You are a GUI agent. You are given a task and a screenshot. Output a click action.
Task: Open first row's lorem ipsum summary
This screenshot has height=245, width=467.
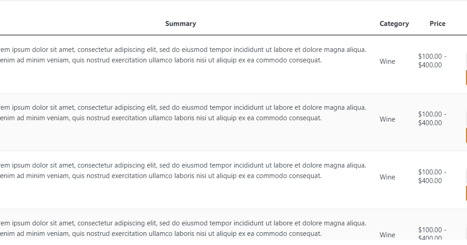pyautogui.click(x=183, y=55)
